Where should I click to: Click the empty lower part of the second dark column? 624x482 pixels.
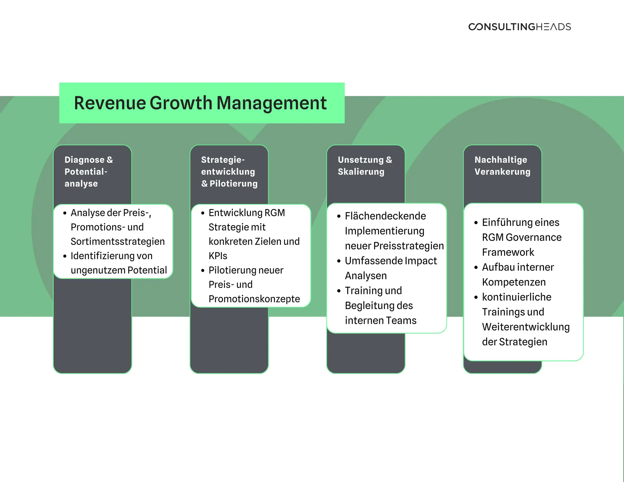point(229,341)
